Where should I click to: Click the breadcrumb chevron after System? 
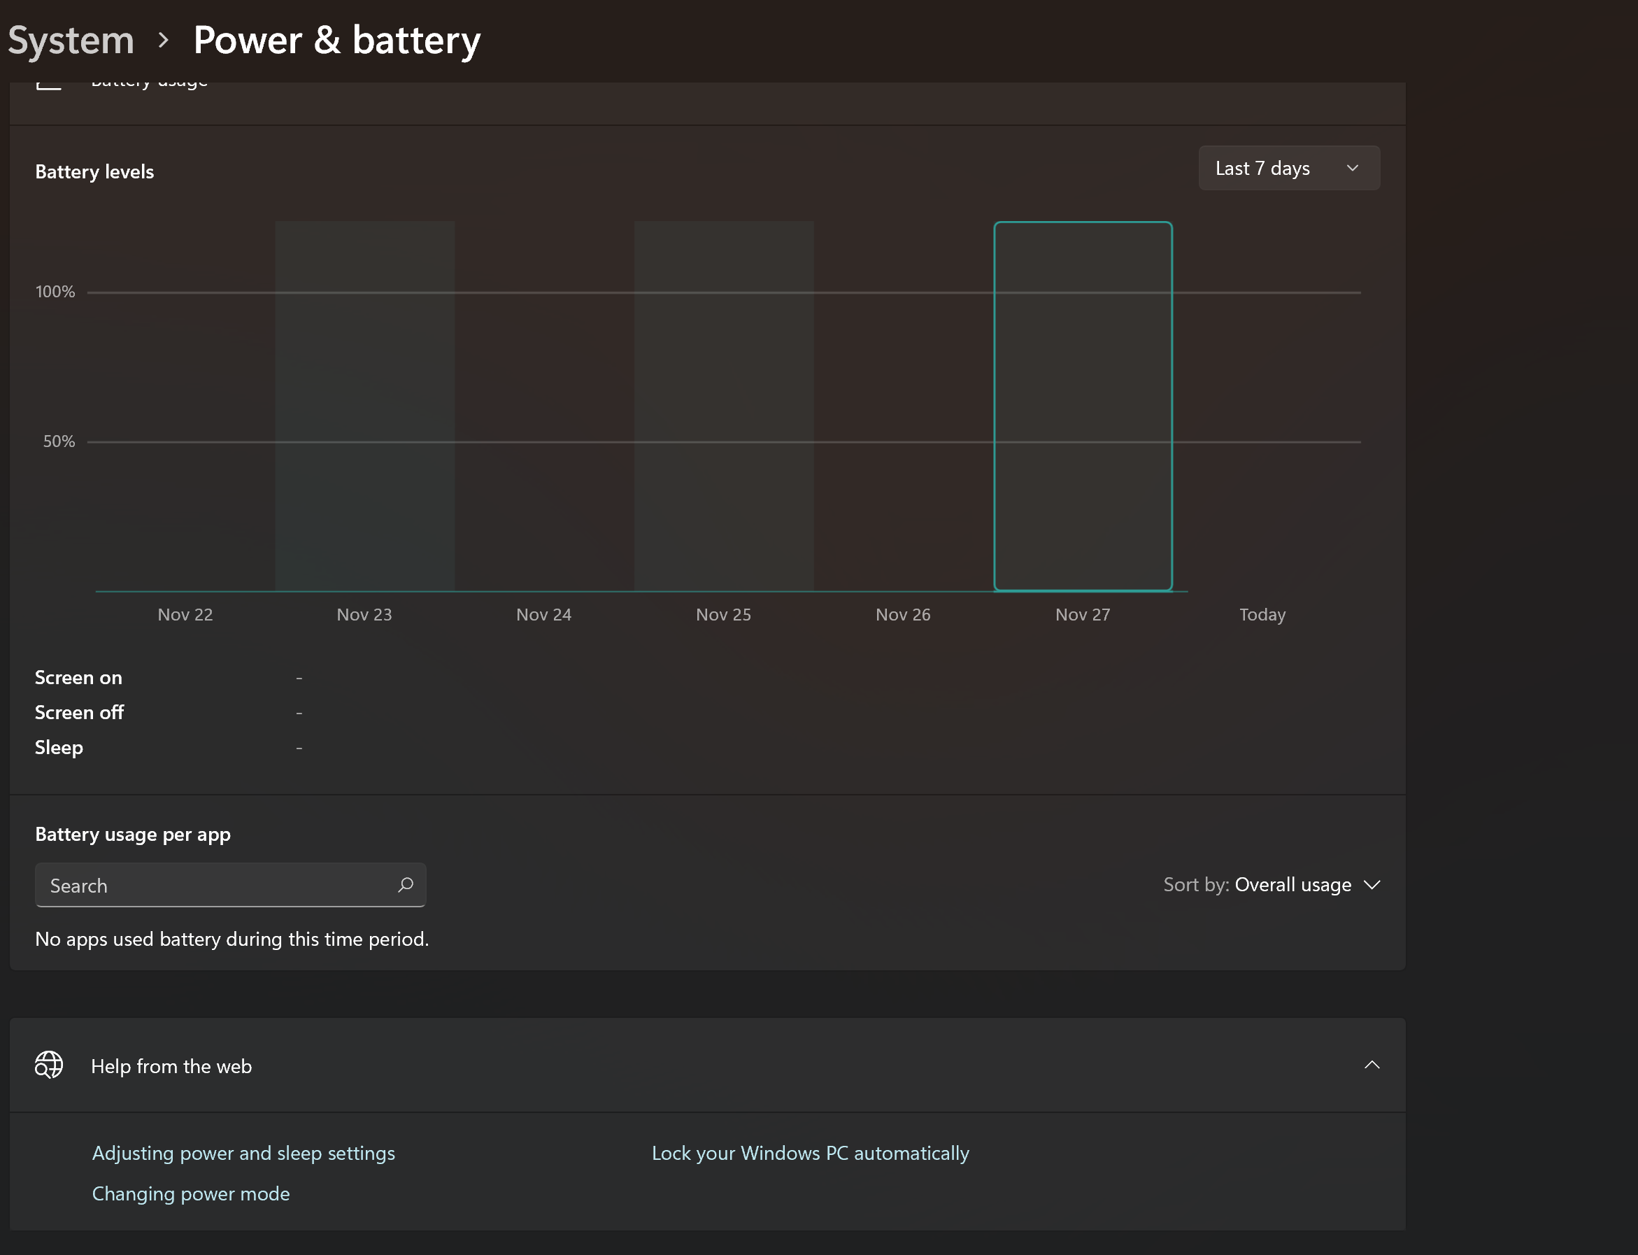tap(164, 40)
